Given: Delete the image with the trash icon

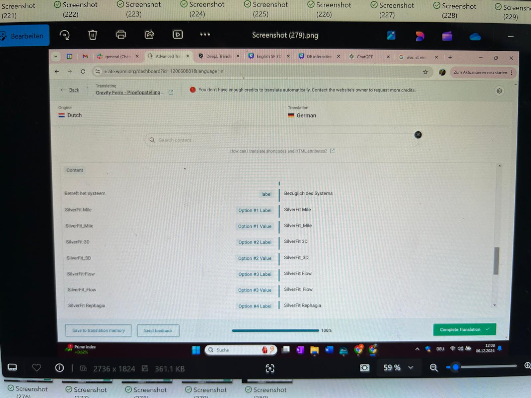Looking at the screenshot, I should tap(93, 35).
